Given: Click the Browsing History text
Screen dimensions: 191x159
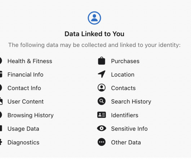Looking at the screenshot, I should (31, 115).
